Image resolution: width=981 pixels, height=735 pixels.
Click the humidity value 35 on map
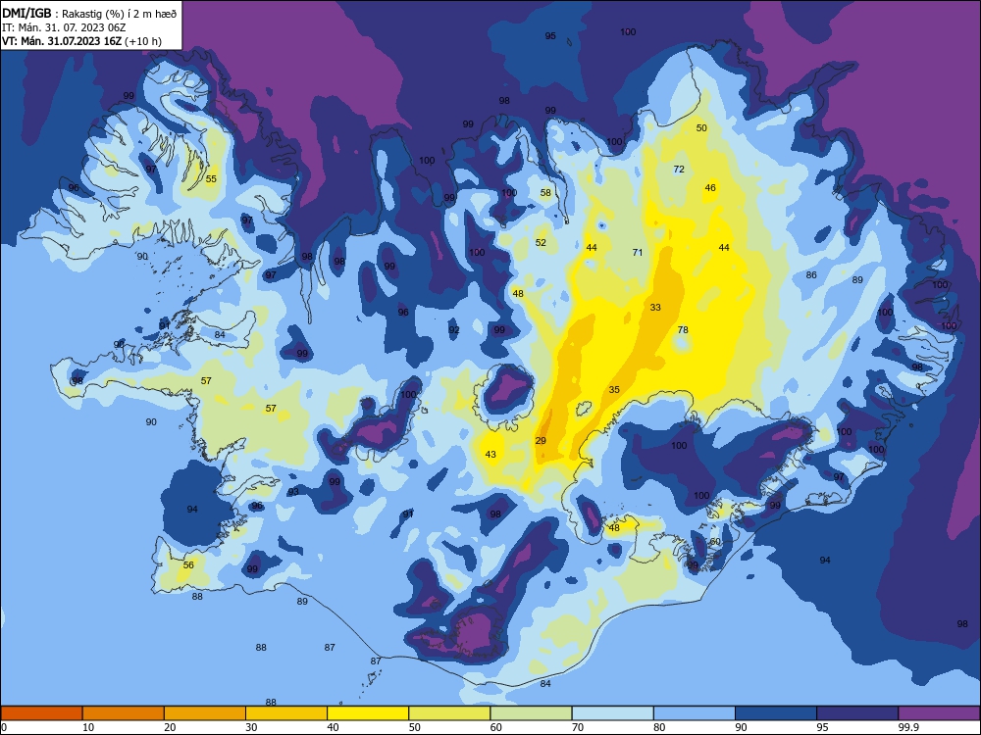614,390
